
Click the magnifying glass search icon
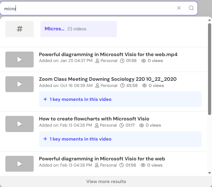coord(191,8)
